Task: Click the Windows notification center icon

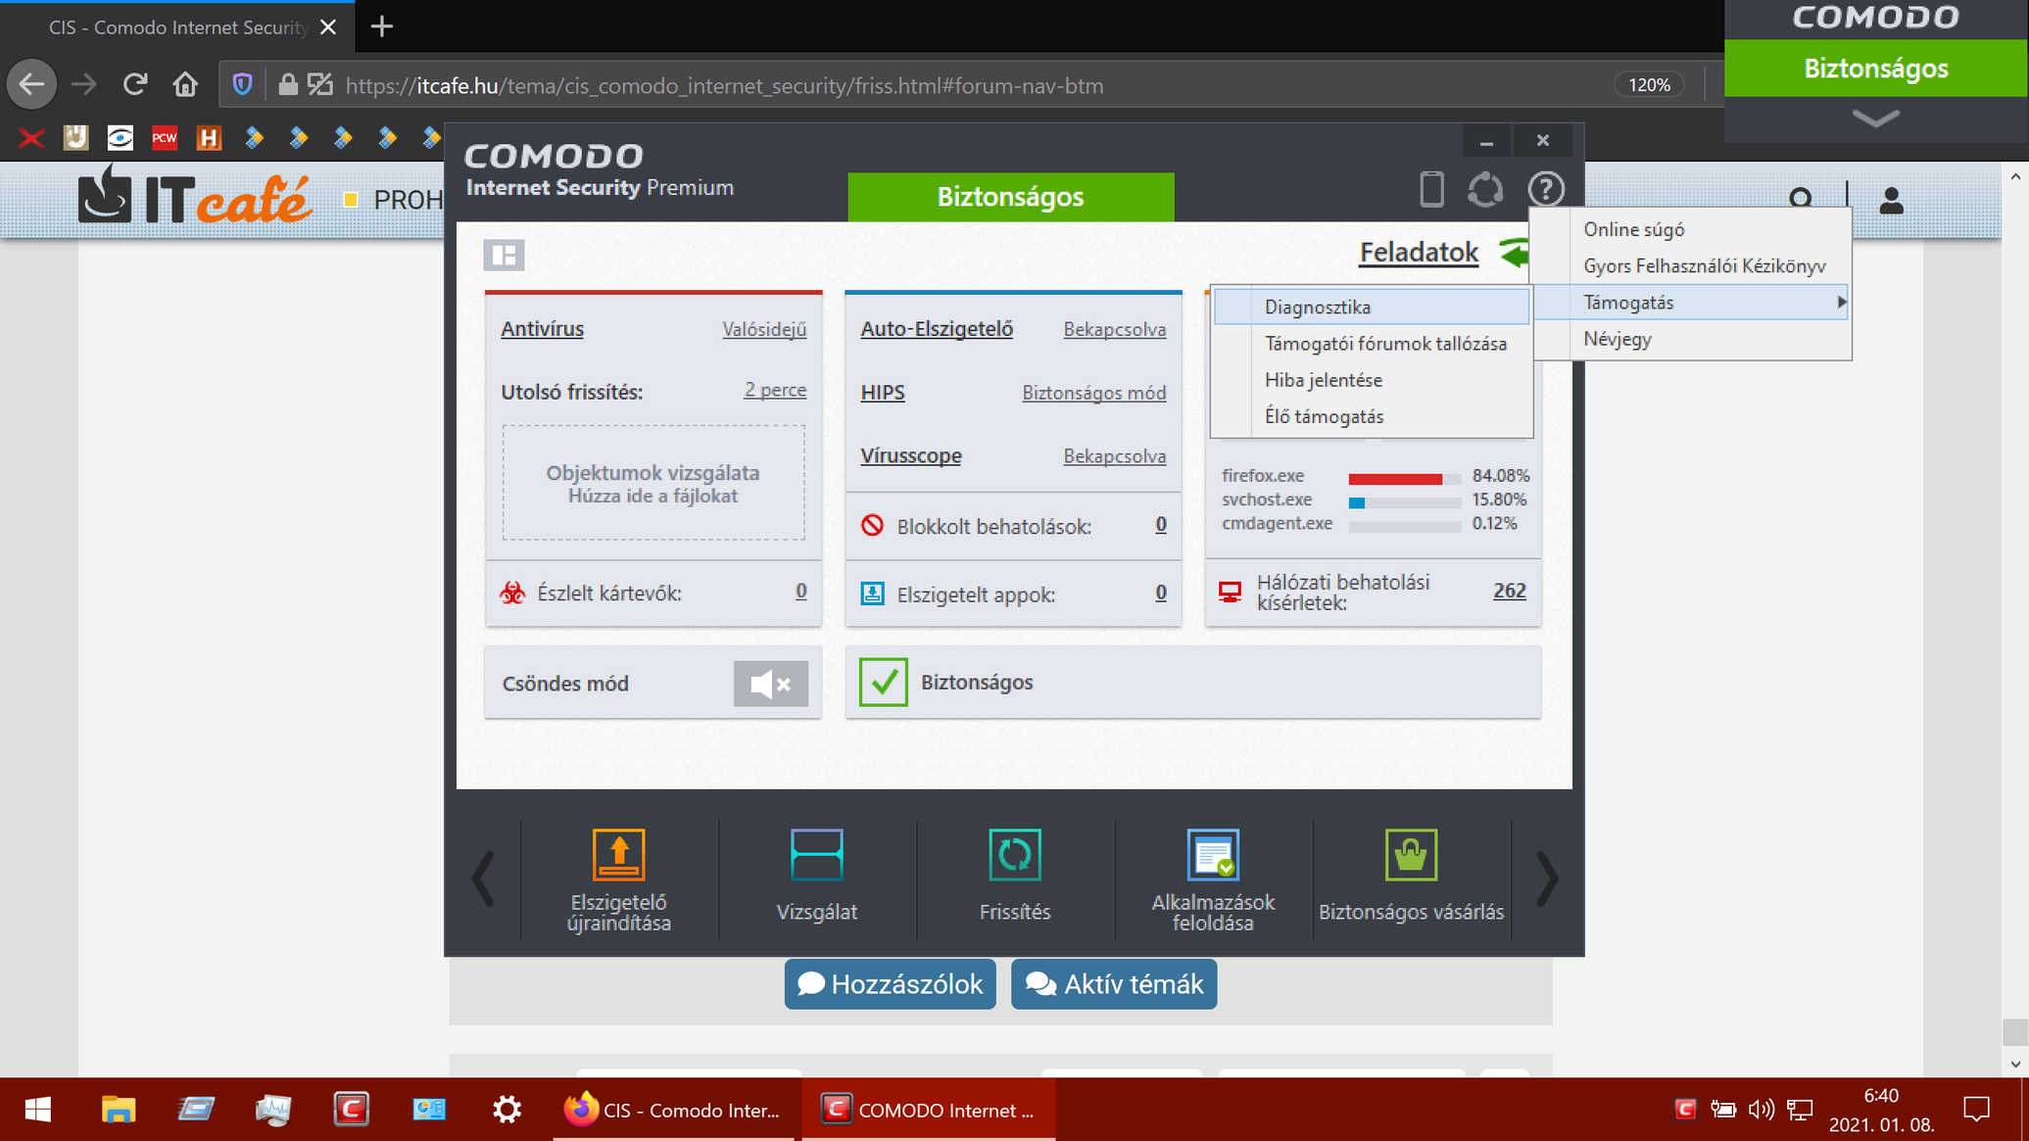Action: (1976, 1109)
